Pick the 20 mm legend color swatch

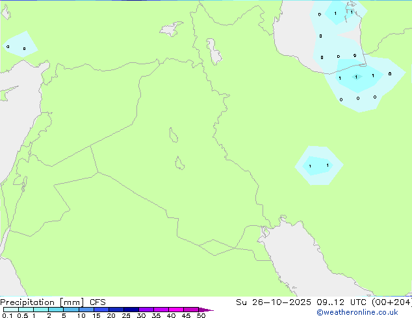click(116, 310)
